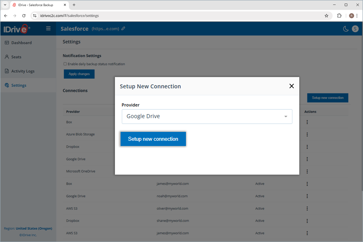Screen dimensions: 363x242
Task: Open the user profile avatar S
Action: (x=355, y=29)
